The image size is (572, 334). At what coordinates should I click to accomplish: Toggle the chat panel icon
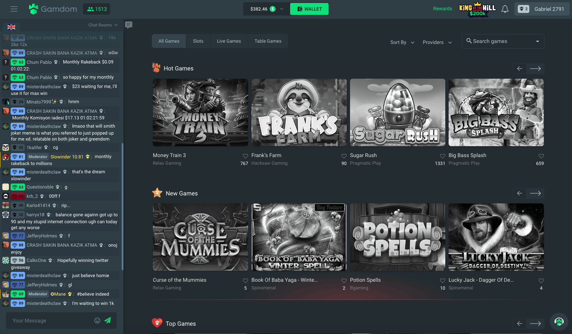tap(129, 25)
